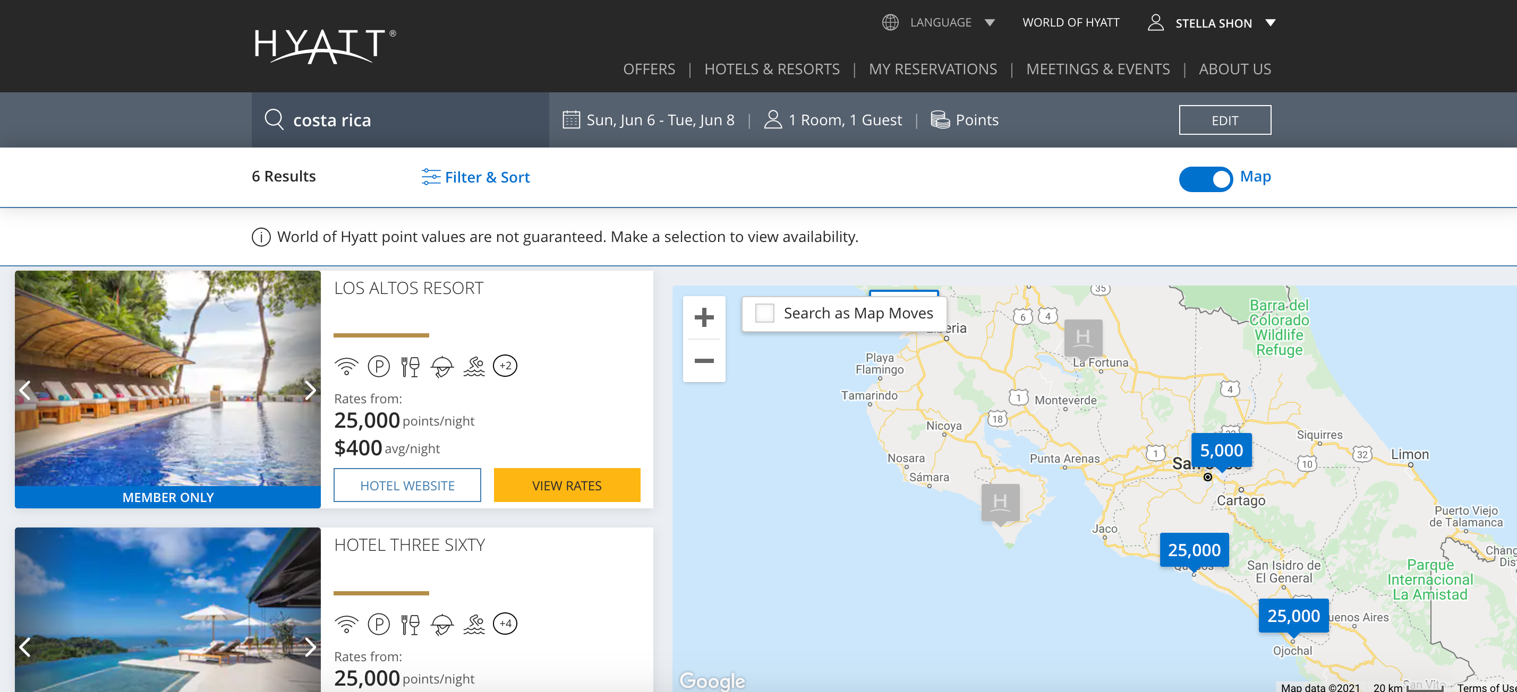Click Sun, Jun 6 - Tue, Jun 8 dates
The image size is (1517, 692).
660,120
